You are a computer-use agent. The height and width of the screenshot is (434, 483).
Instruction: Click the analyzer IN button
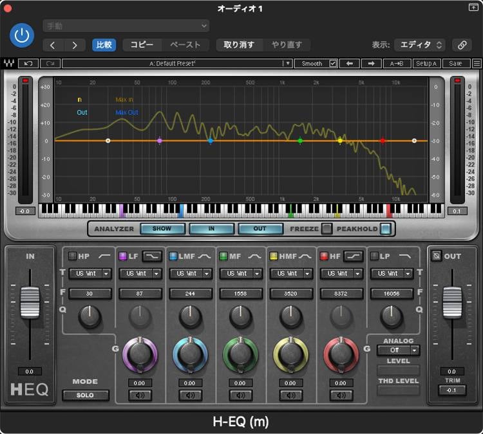pos(211,228)
